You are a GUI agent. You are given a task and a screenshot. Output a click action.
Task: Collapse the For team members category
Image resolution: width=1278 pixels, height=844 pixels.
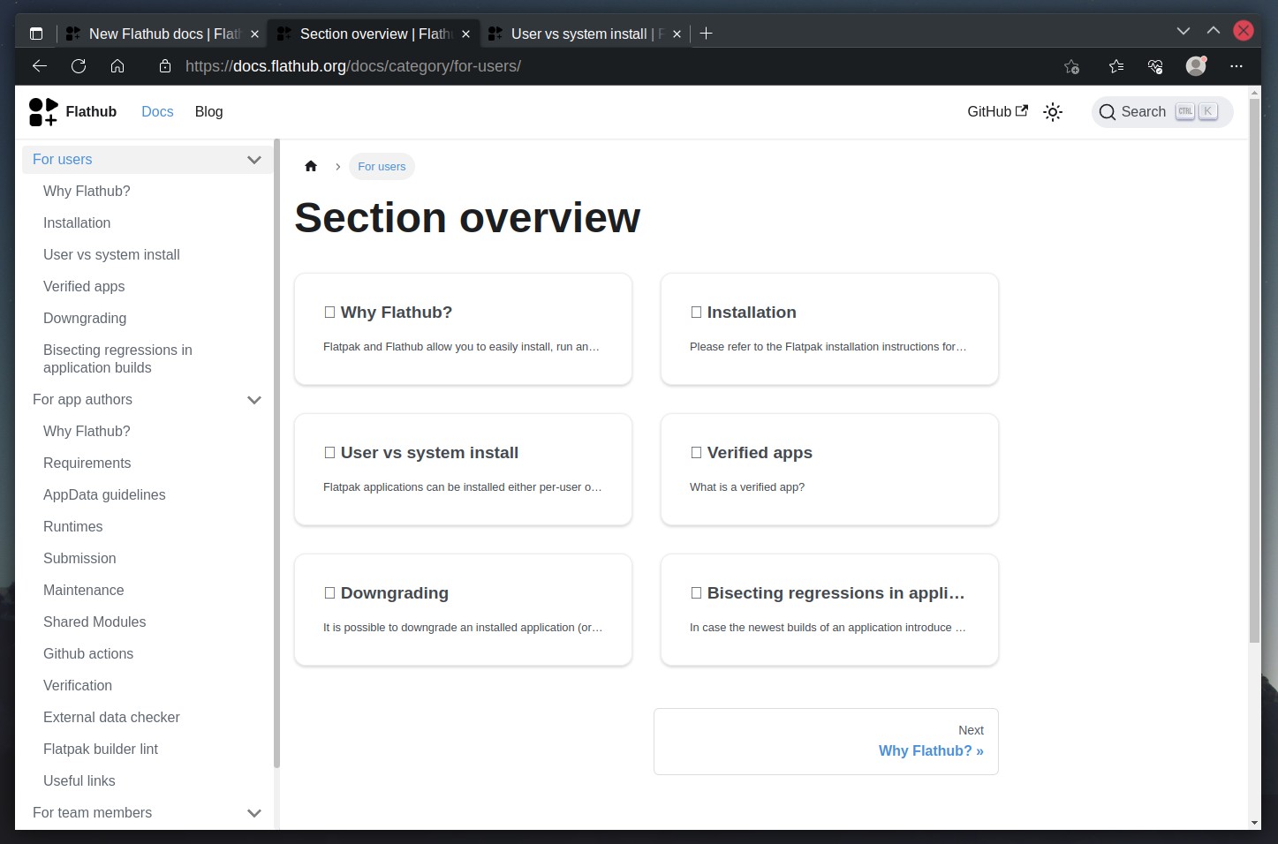[x=254, y=813]
